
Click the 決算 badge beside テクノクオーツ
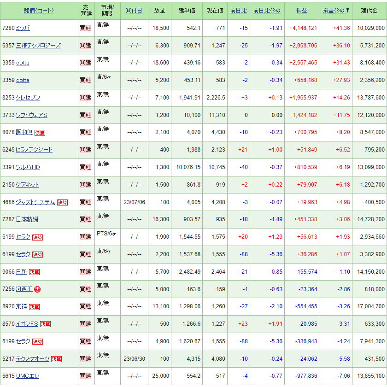point(56,359)
